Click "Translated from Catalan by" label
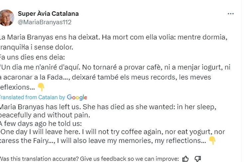 (x=32, y=97)
